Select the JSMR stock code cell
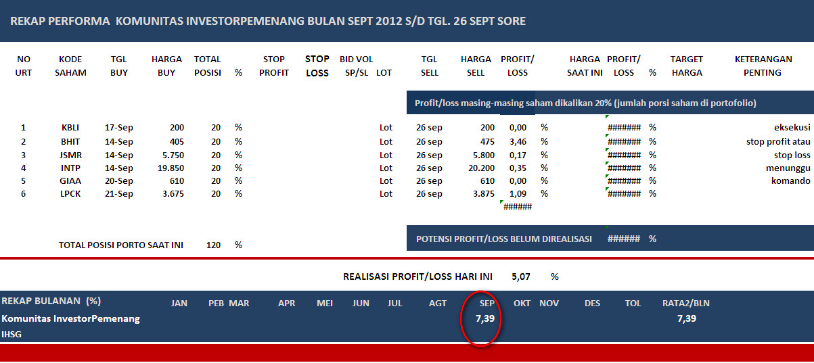The height and width of the screenshot is (363, 814). coord(70,155)
